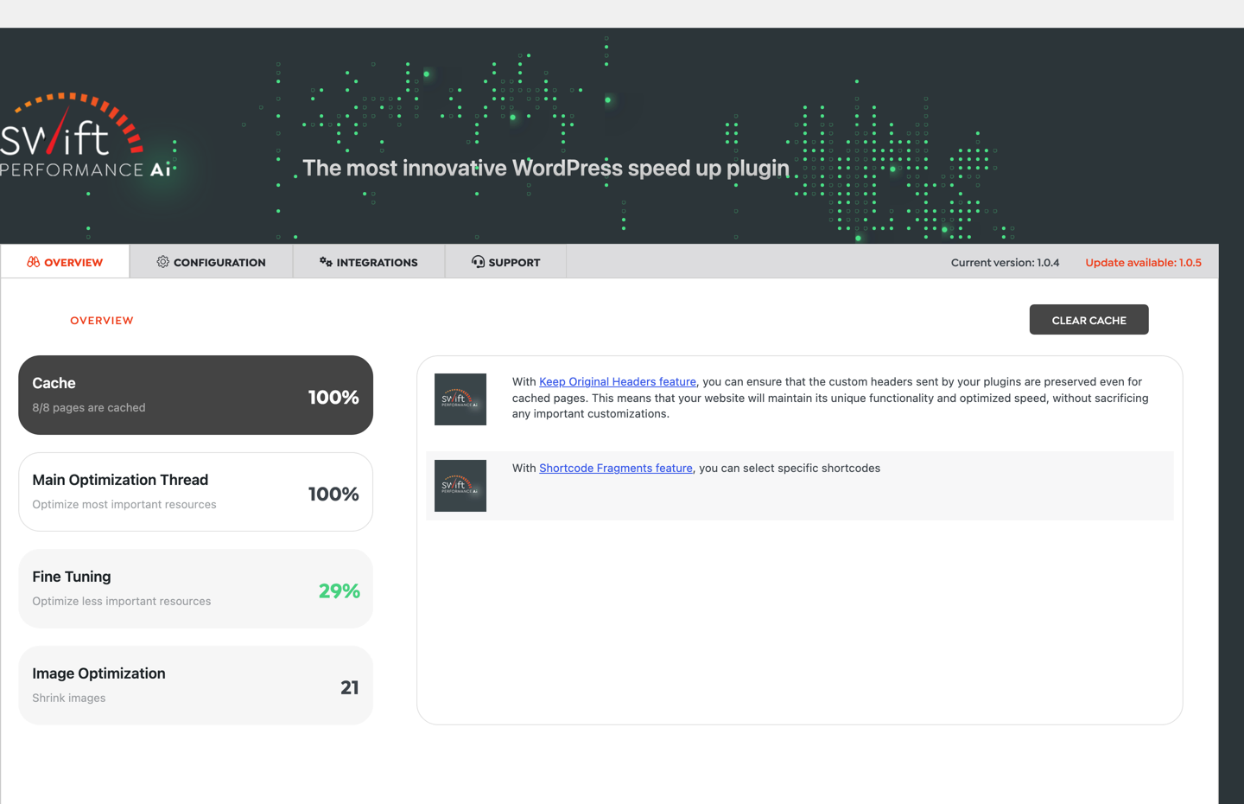The height and width of the screenshot is (804, 1244).
Task: Switch to the Configuration tab
Action: 211,262
